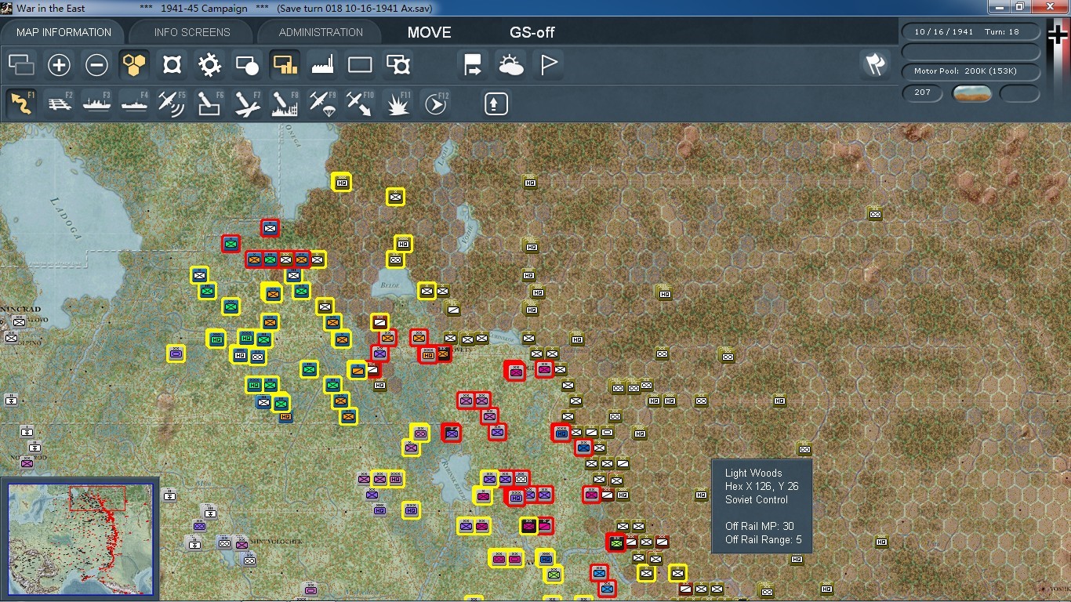Select F2 rail mode
1071x602 pixels.
click(x=59, y=103)
